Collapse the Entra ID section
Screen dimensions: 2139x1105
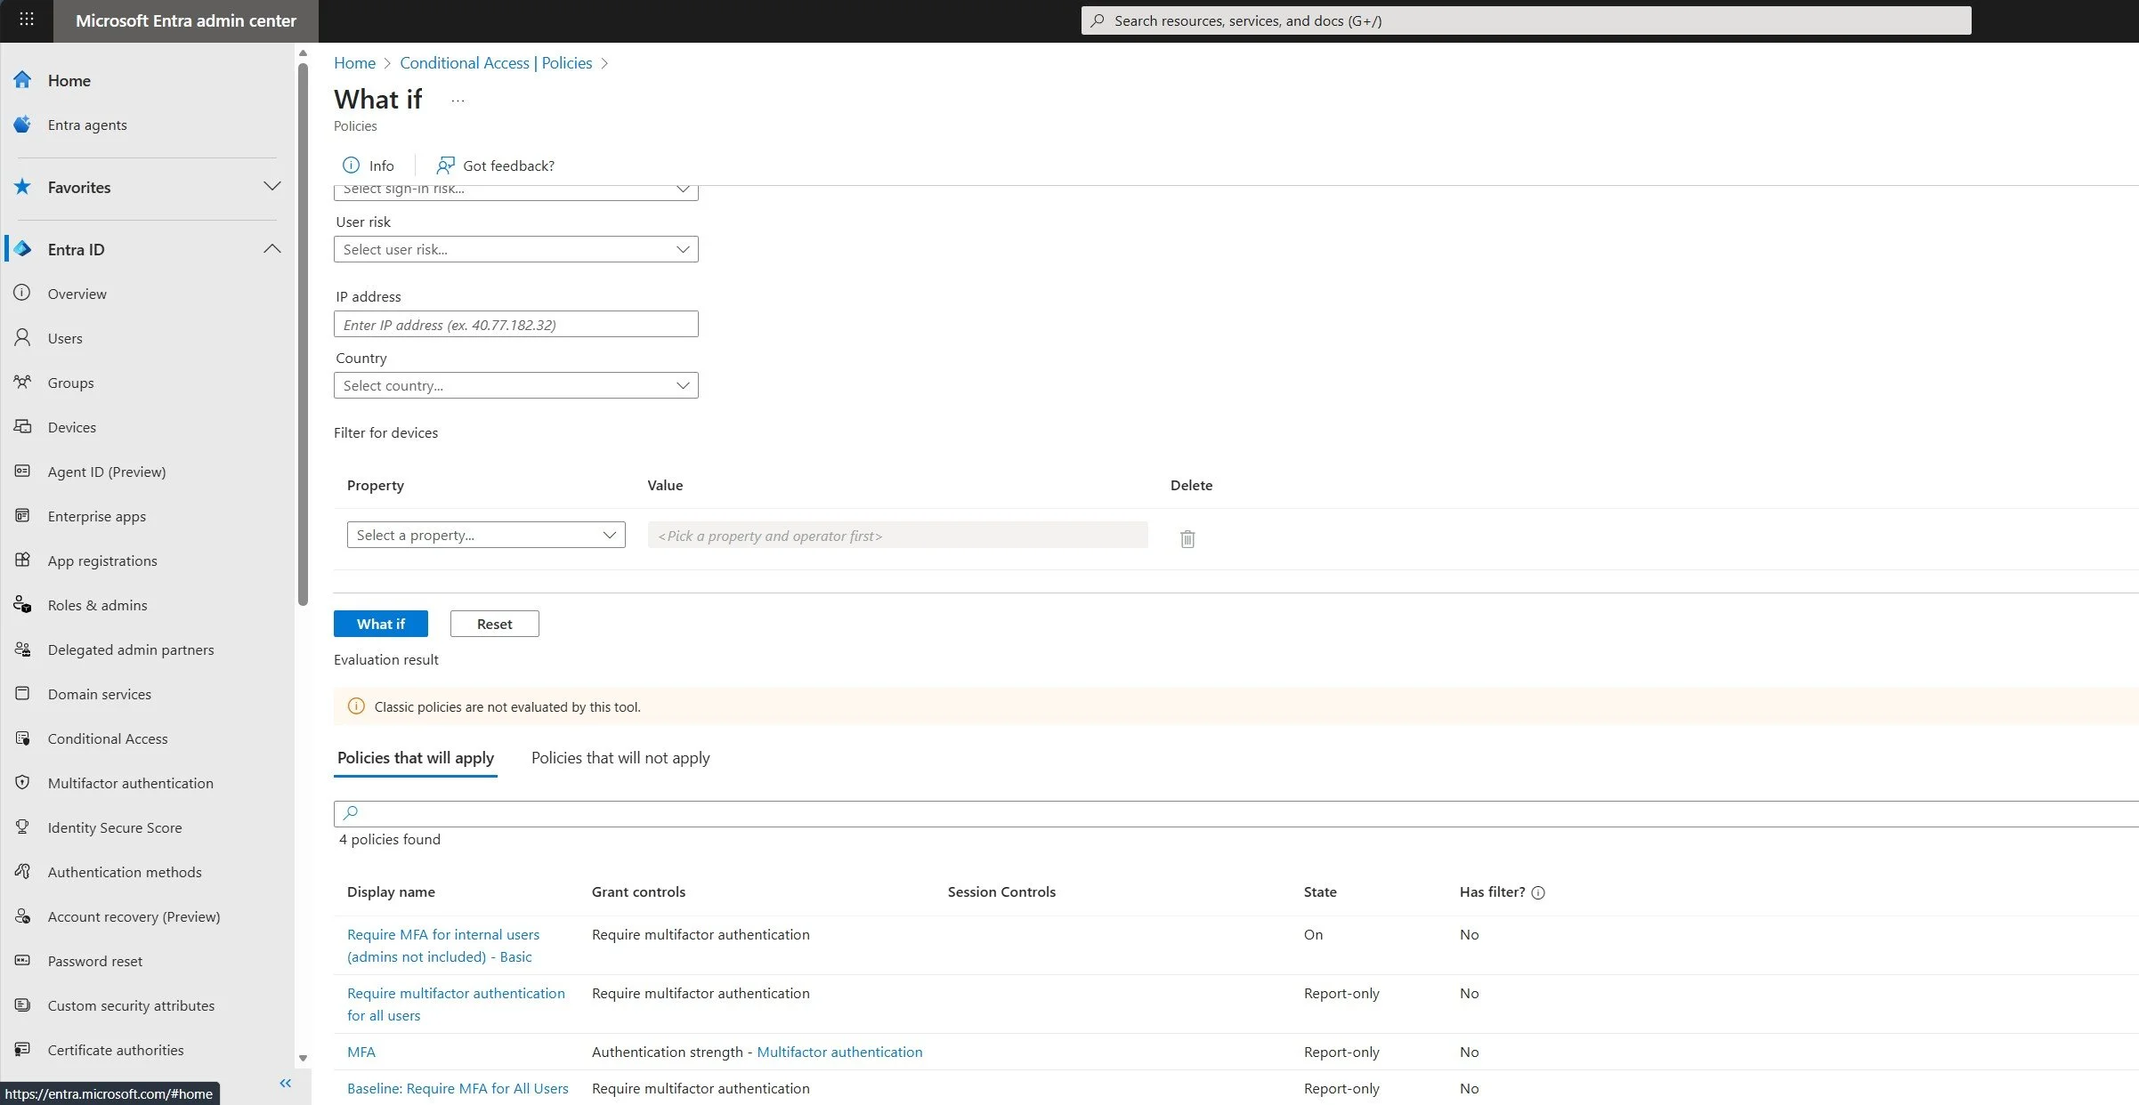[x=271, y=249]
